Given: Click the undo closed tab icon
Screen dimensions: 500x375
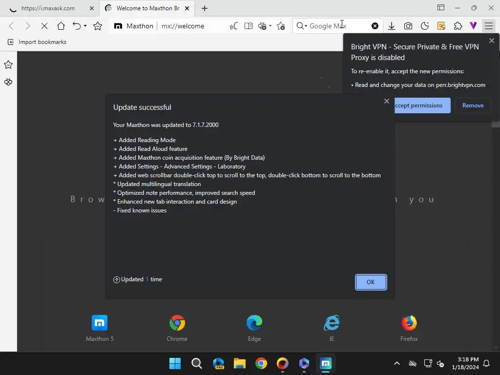Looking at the screenshot, I should [77, 26].
